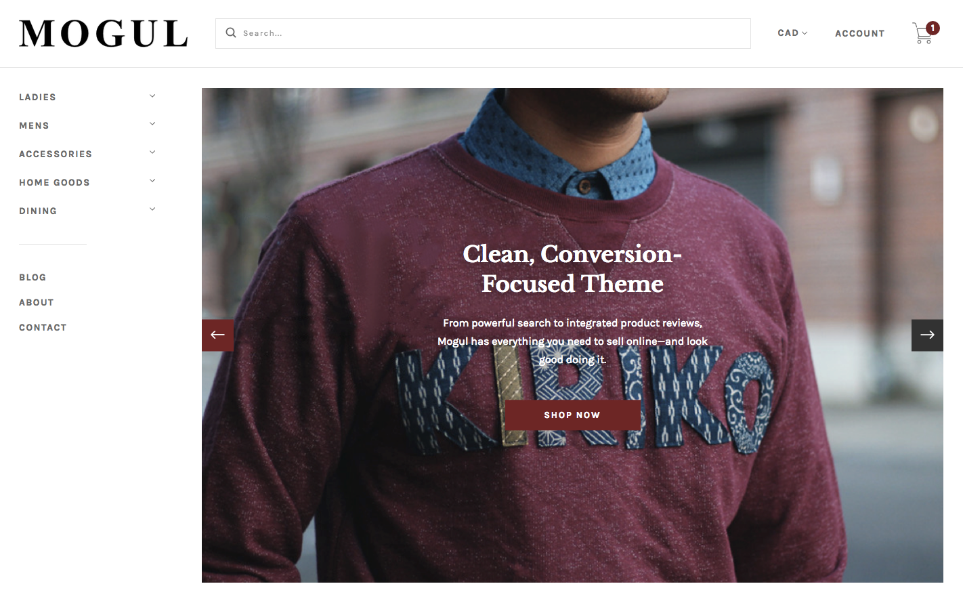Screen dimensions: 963x605
Task: Expand the Dining category chevron
Action: [x=152, y=209]
